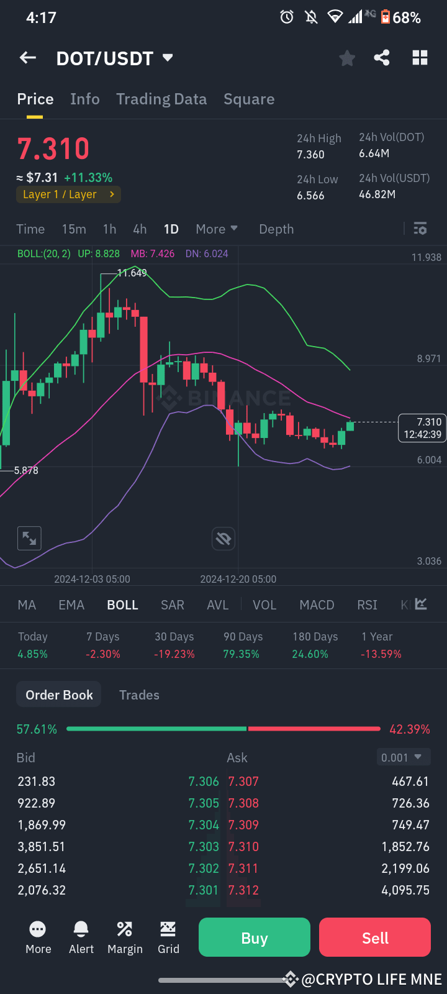Select the 4h timeframe
The height and width of the screenshot is (994, 447).
coord(139,229)
